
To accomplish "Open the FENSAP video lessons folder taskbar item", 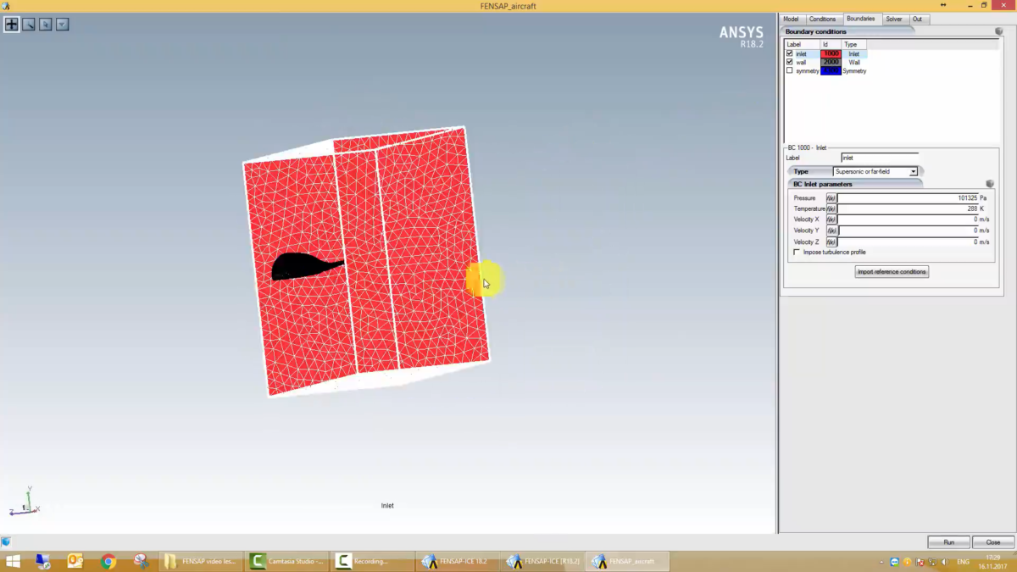I will pos(202,562).
